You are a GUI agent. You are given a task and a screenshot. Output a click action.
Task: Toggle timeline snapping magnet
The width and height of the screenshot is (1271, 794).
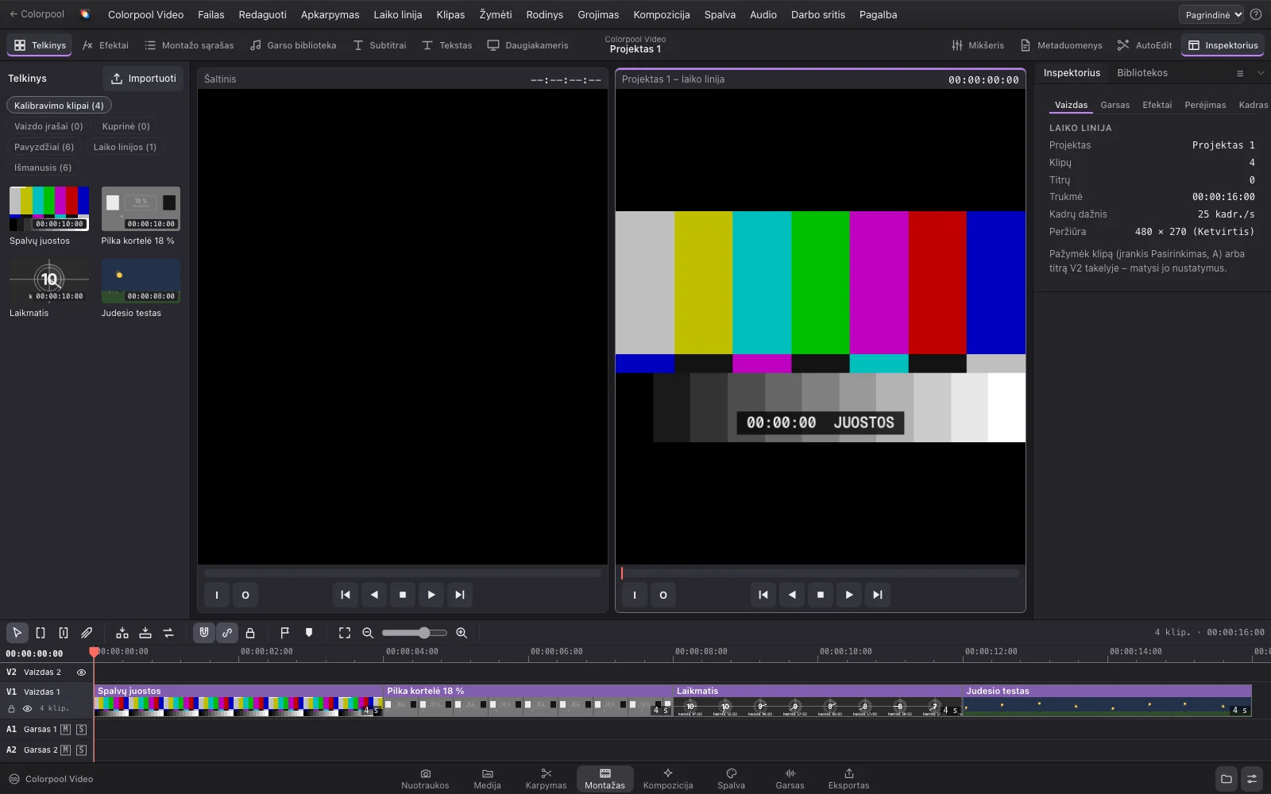pyautogui.click(x=204, y=633)
